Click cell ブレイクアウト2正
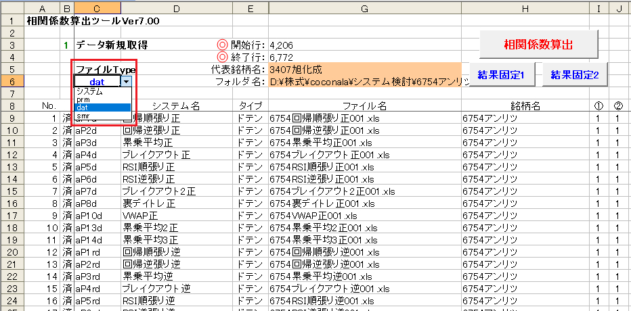The image size is (631, 311). pos(176,191)
